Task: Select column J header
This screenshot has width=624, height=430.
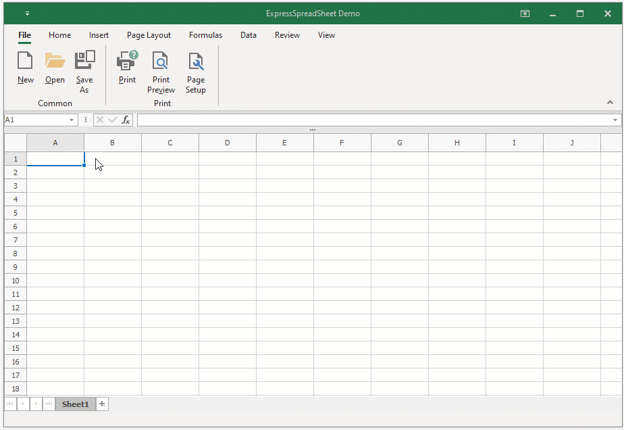Action: (572, 143)
